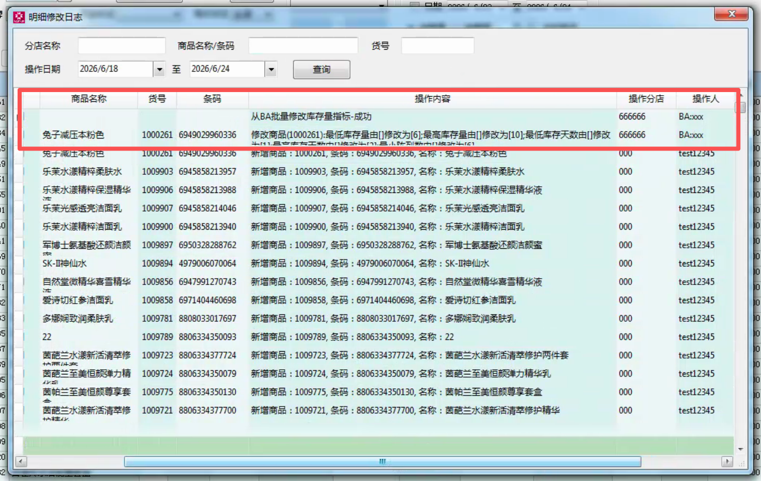Viewport: 761px width, 481px height.
Task: Click operation text for 新增商品：1009894
Action: (x=370, y=263)
